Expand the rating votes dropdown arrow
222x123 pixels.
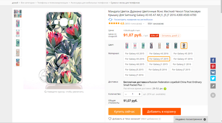click(x=144, y=23)
